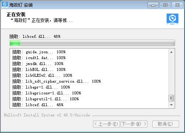Screen dimensions: 185x133
Task: Select the libGLESv2.dll log line
Action: [42, 75]
